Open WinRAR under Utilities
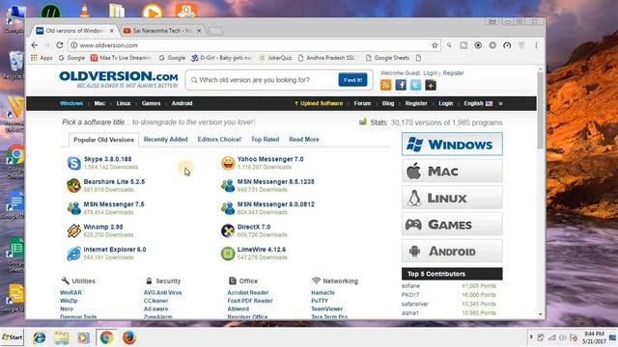The width and height of the screenshot is (618, 347). coord(70,293)
